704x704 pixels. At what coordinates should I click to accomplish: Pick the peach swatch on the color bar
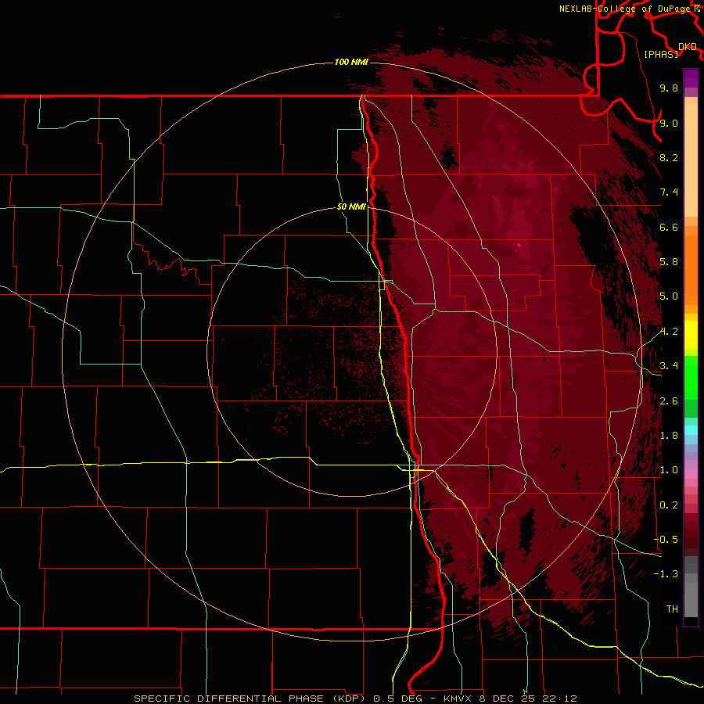click(x=691, y=160)
